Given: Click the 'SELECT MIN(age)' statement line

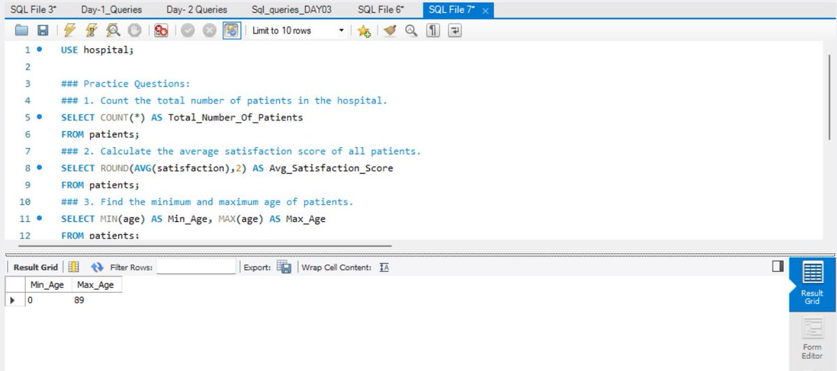Looking at the screenshot, I should (193, 219).
